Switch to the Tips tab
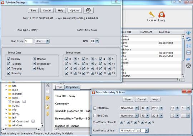The image size is (193, 136). [x=60, y=87]
